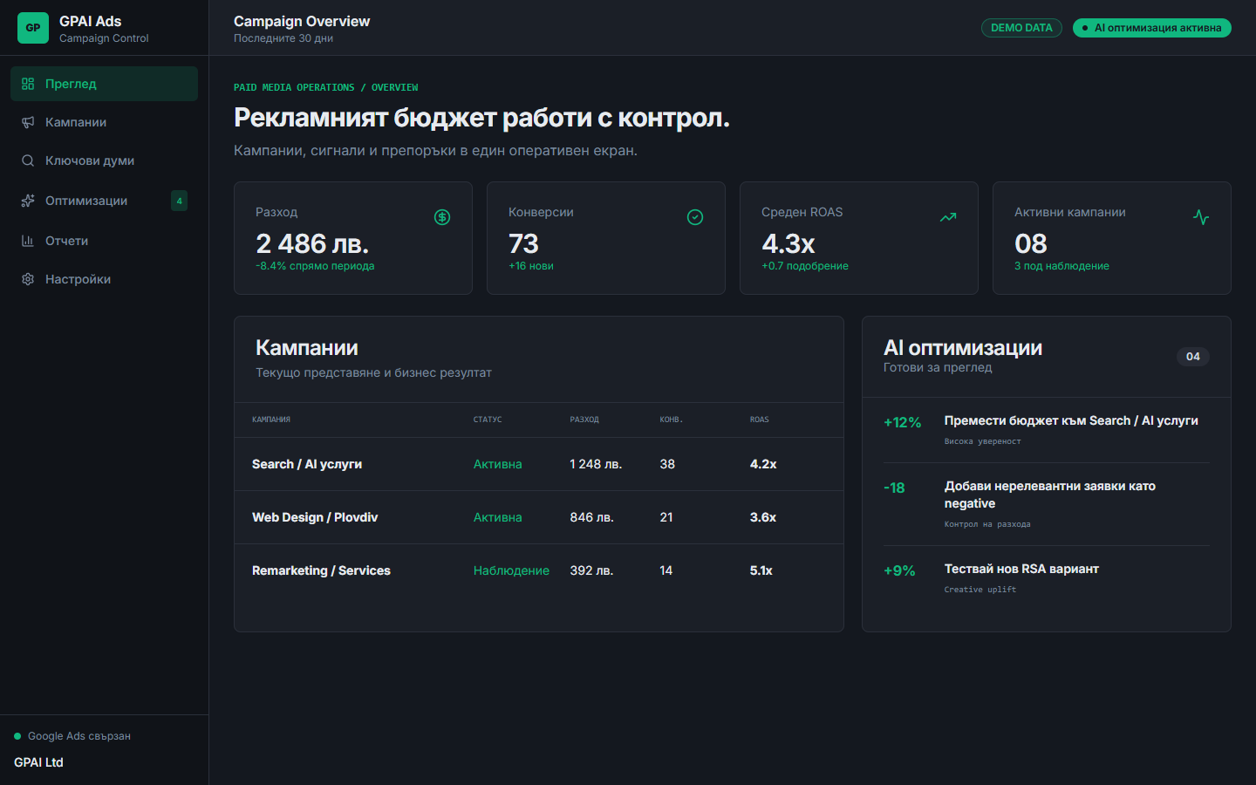Click the 392 лв. spend value
This screenshot has width=1256, height=785.
pyautogui.click(x=592, y=570)
